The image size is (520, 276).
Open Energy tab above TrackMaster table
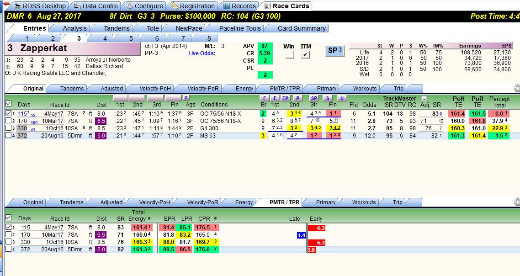244,89
